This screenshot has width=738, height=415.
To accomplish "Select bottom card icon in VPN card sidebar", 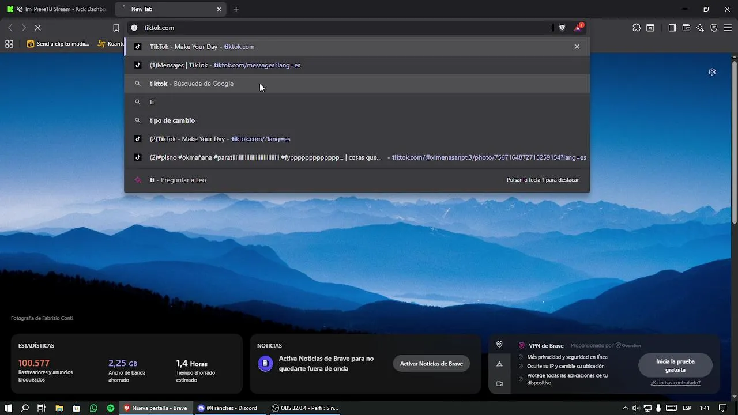I will [x=499, y=383].
